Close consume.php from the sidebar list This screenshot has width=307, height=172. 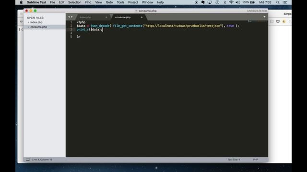[28, 27]
